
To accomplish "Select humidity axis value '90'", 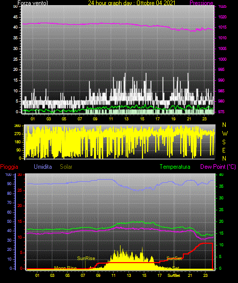I will 9,184.
